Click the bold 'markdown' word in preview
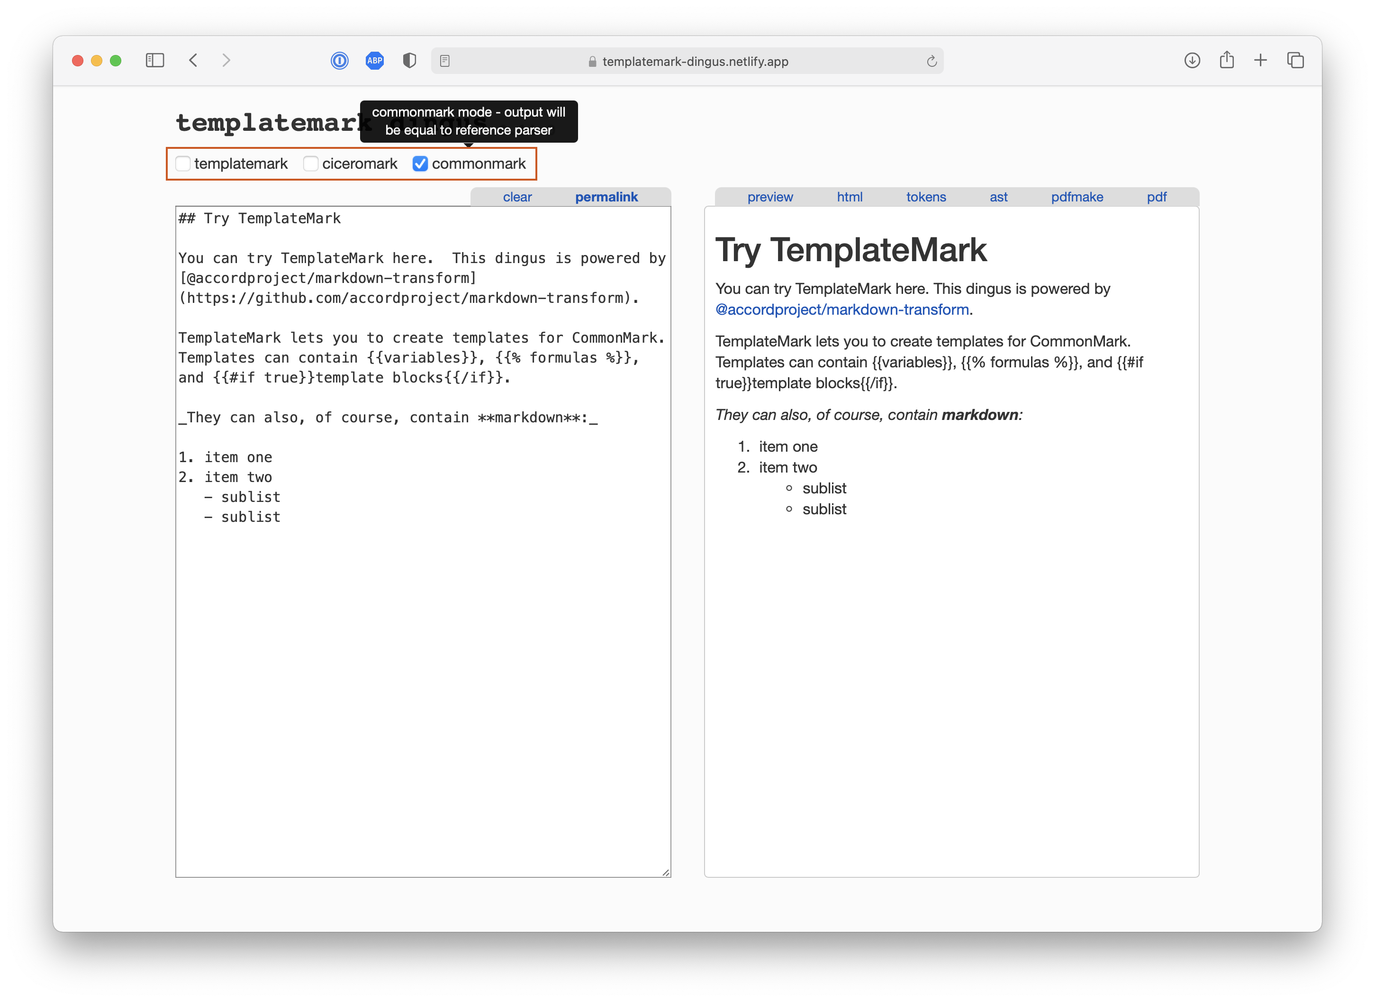Viewport: 1375px width, 1002px height. [980, 415]
